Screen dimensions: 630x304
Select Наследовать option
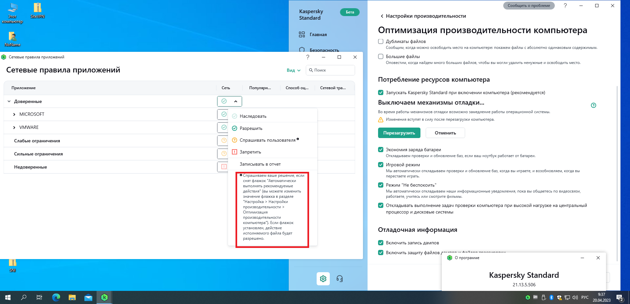click(x=273, y=116)
